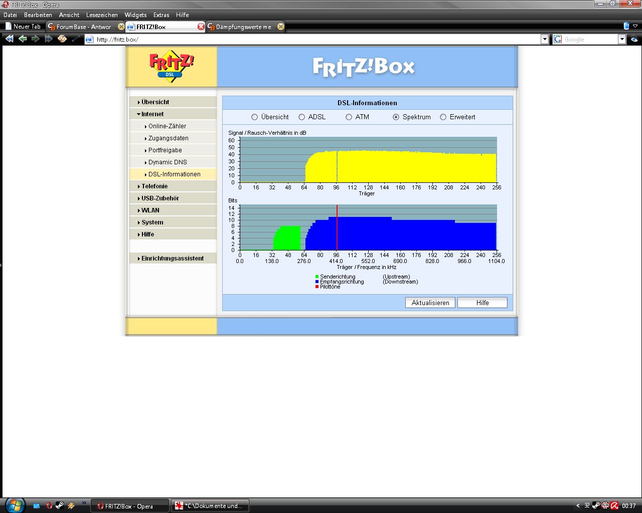Launch Steam from quick launch
The image size is (642, 513).
pyautogui.click(x=60, y=506)
